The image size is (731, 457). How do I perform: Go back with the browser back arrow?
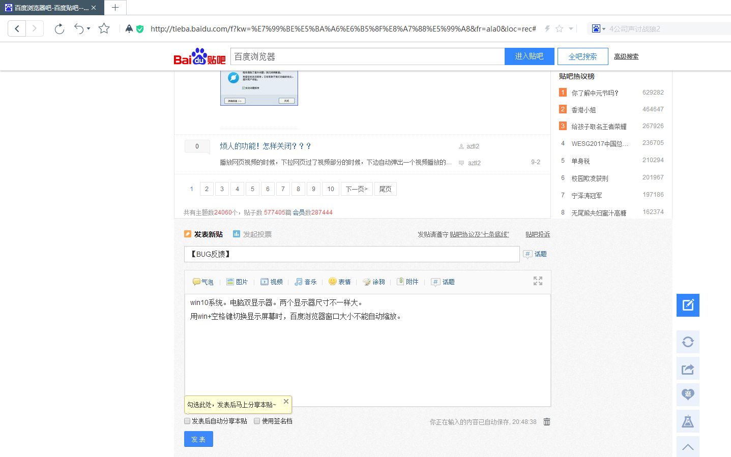click(17, 28)
